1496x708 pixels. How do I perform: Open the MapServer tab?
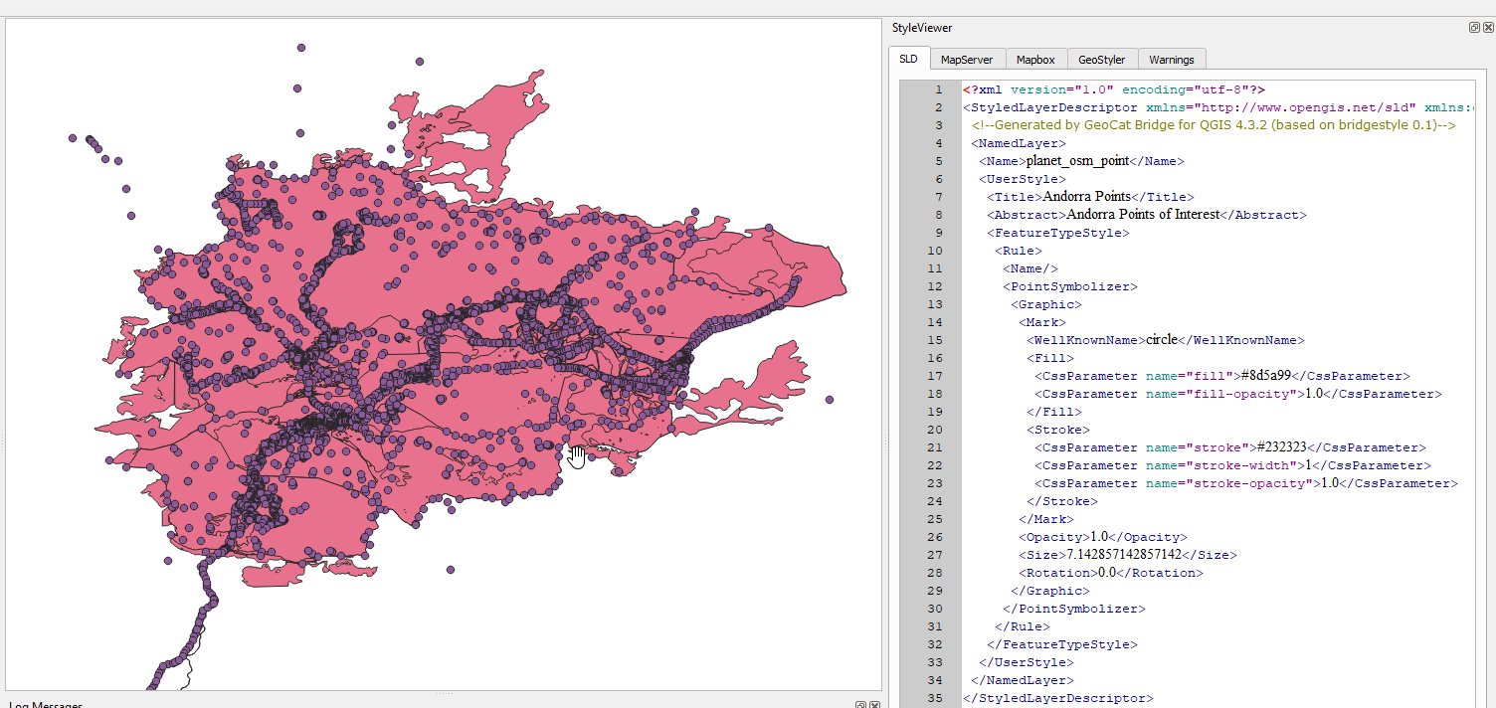click(967, 60)
